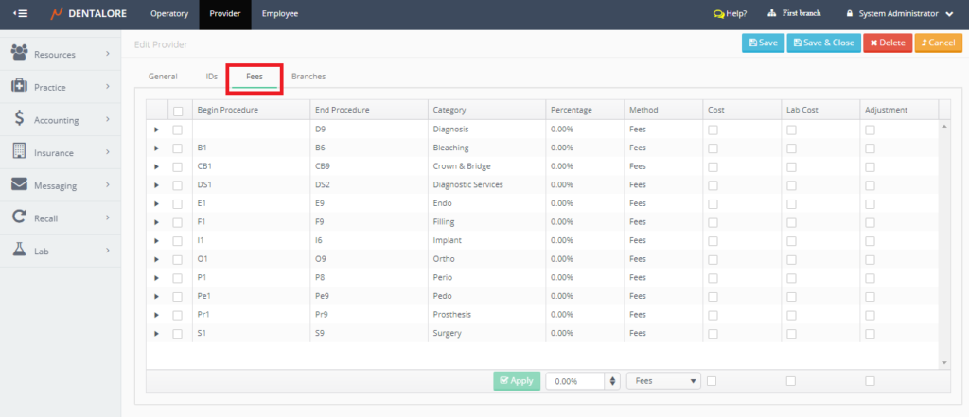Click the Practice medical kit icon
The image size is (969, 417).
(19, 87)
